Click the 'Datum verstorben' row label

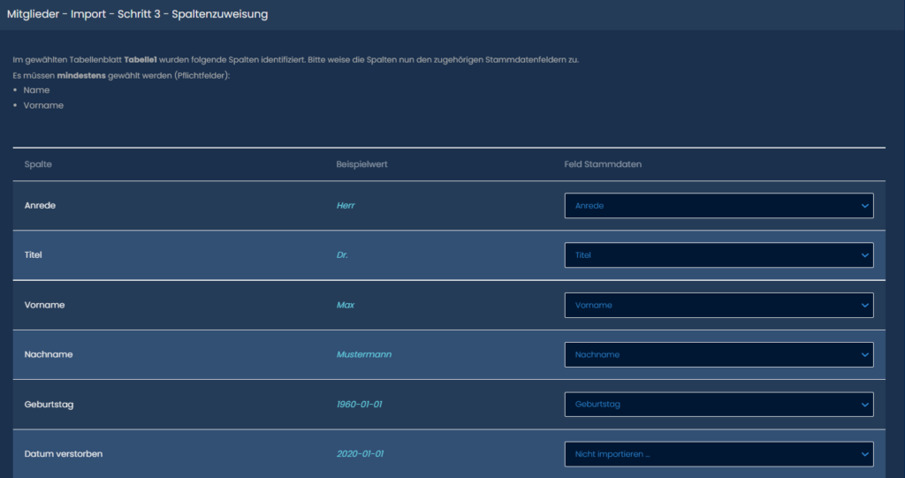(63, 454)
